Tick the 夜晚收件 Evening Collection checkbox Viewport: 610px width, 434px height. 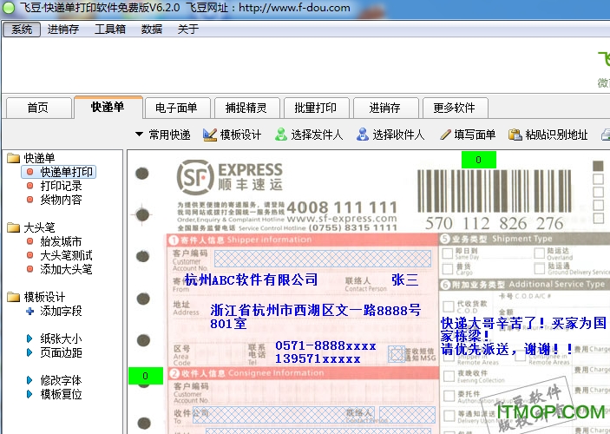[449, 376]
